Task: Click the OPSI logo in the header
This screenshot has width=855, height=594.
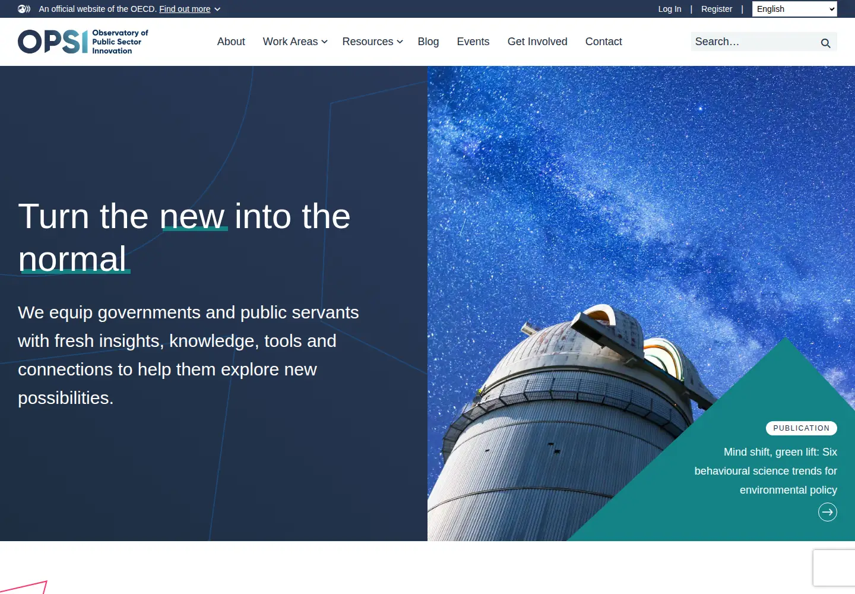Action: tap(83, 42)
